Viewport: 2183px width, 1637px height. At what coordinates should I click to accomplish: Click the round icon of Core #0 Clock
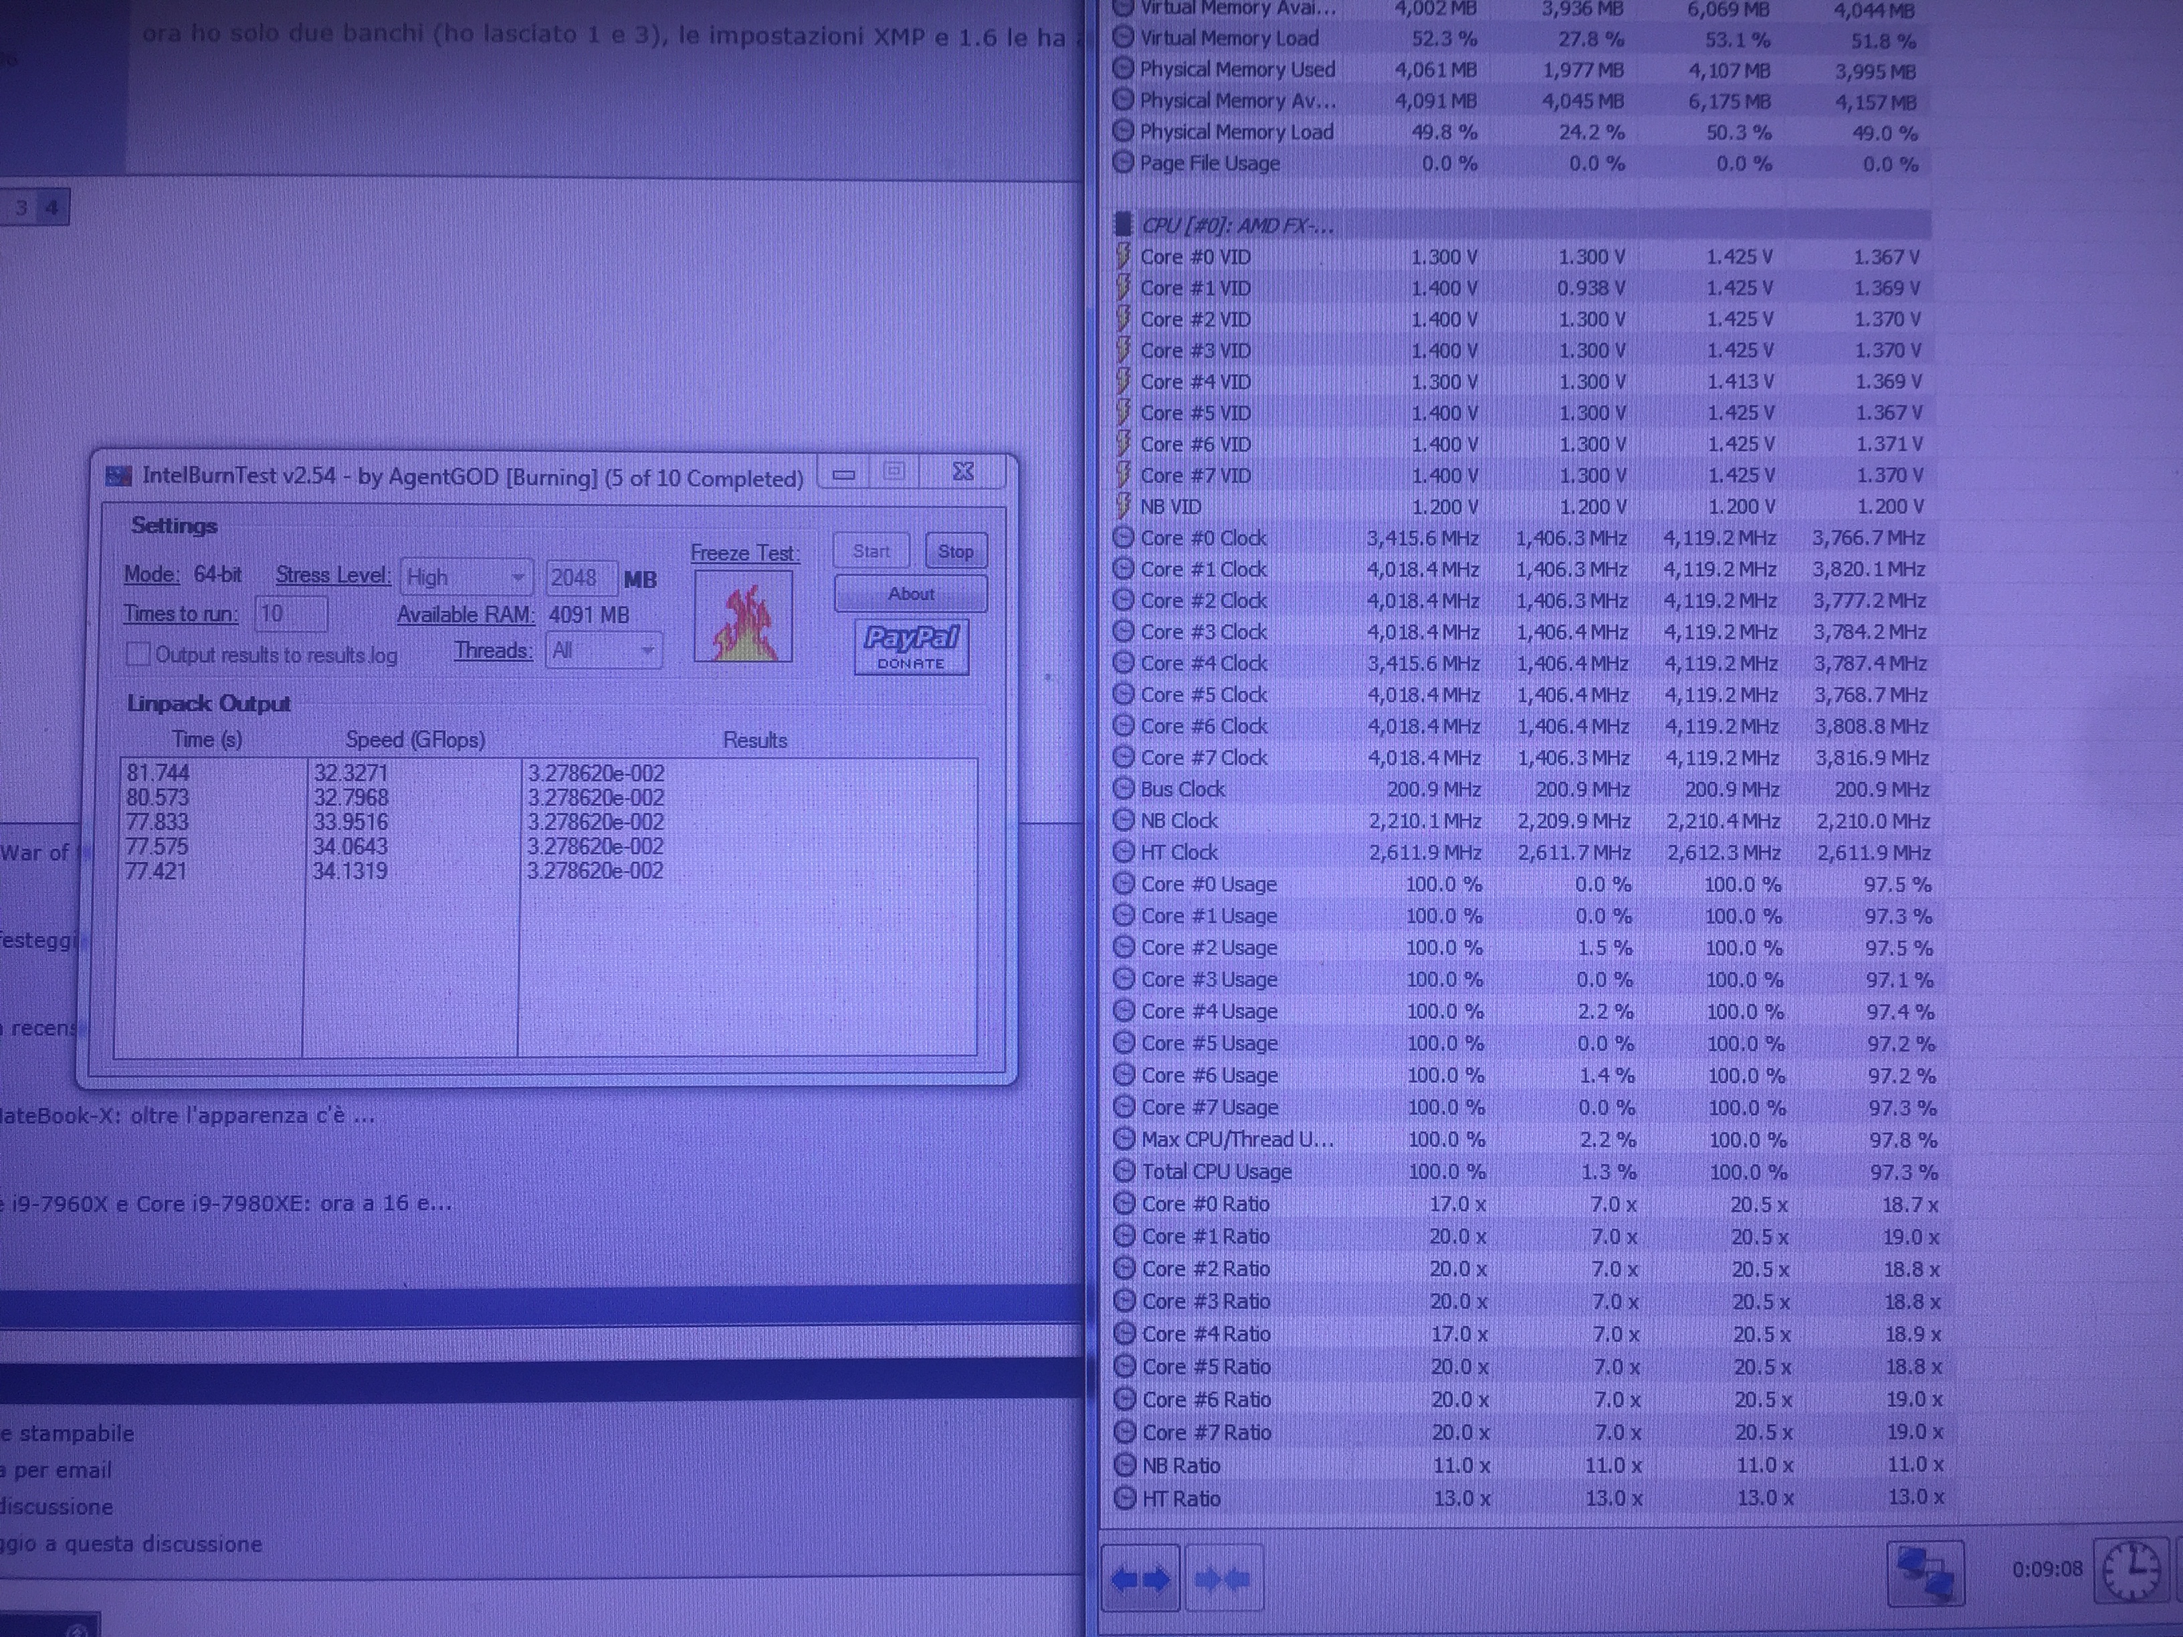(x=1122, y=538)
